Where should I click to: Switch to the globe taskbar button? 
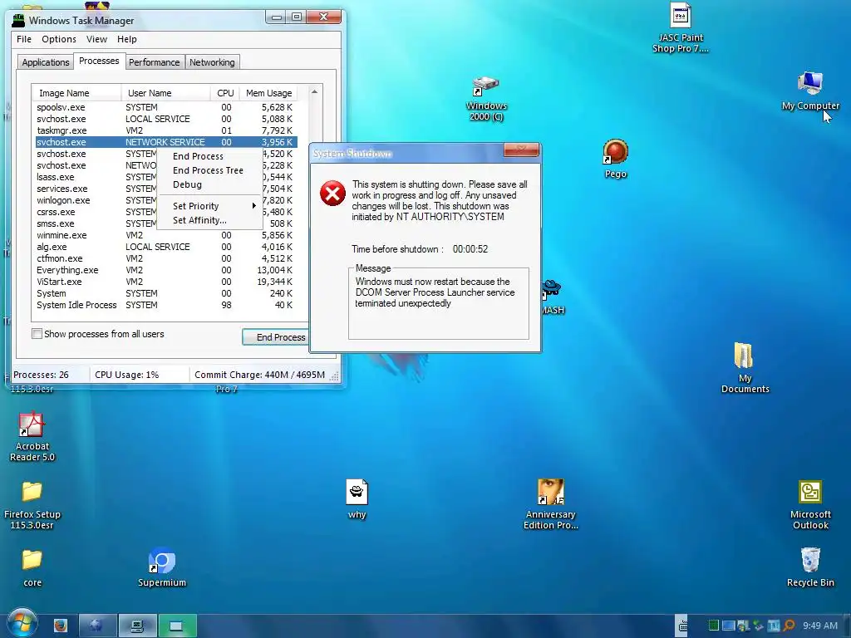point(97,626)
